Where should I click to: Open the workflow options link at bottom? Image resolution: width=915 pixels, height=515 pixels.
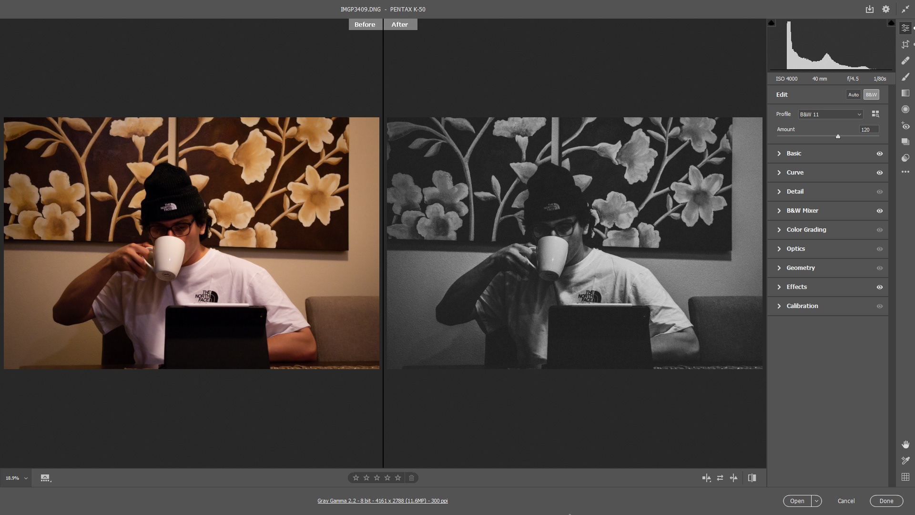click(382, 501)
